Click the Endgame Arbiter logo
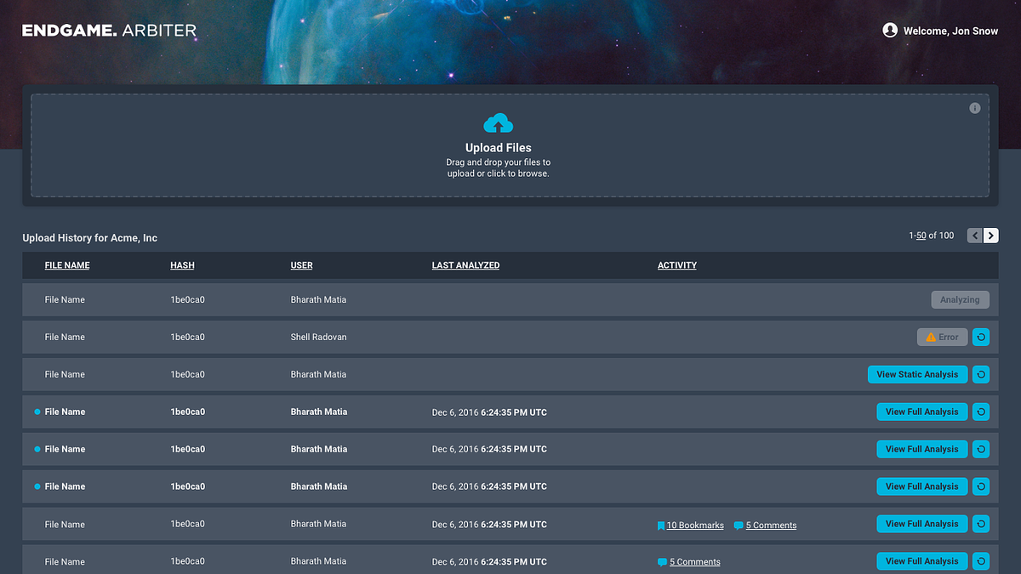 [109, 31]
